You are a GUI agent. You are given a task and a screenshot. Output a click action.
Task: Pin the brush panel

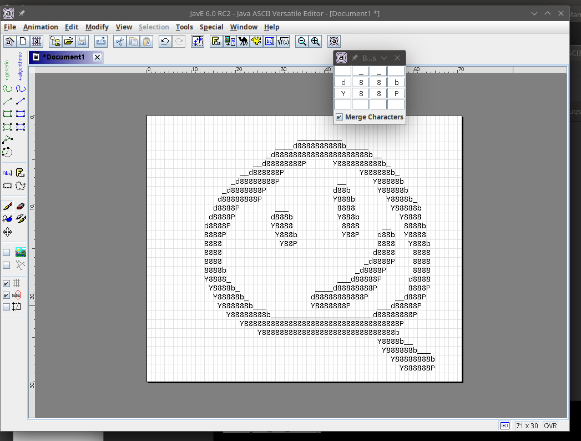[355, 58]
